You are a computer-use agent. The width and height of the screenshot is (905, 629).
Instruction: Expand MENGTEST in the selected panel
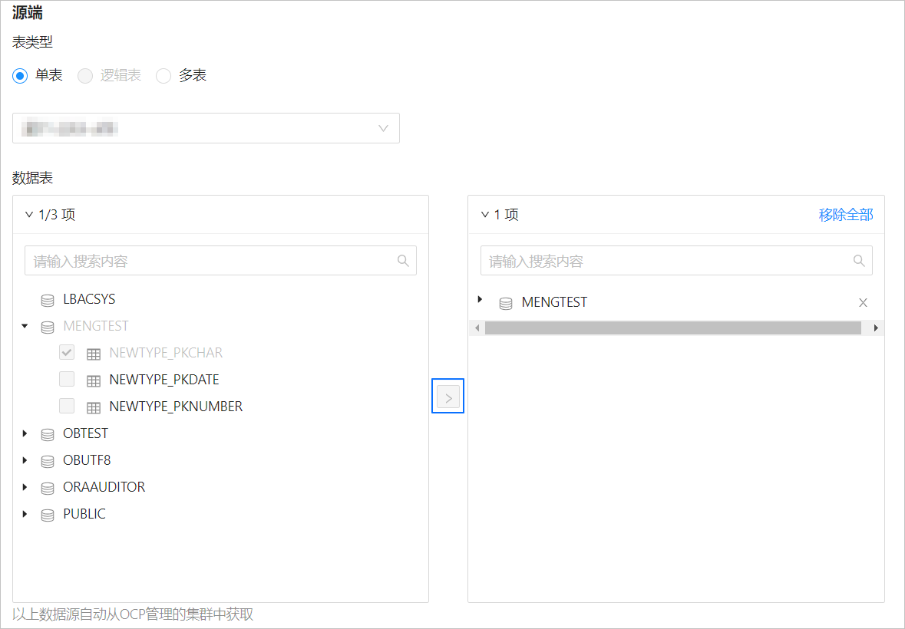[x=480, y=299]
